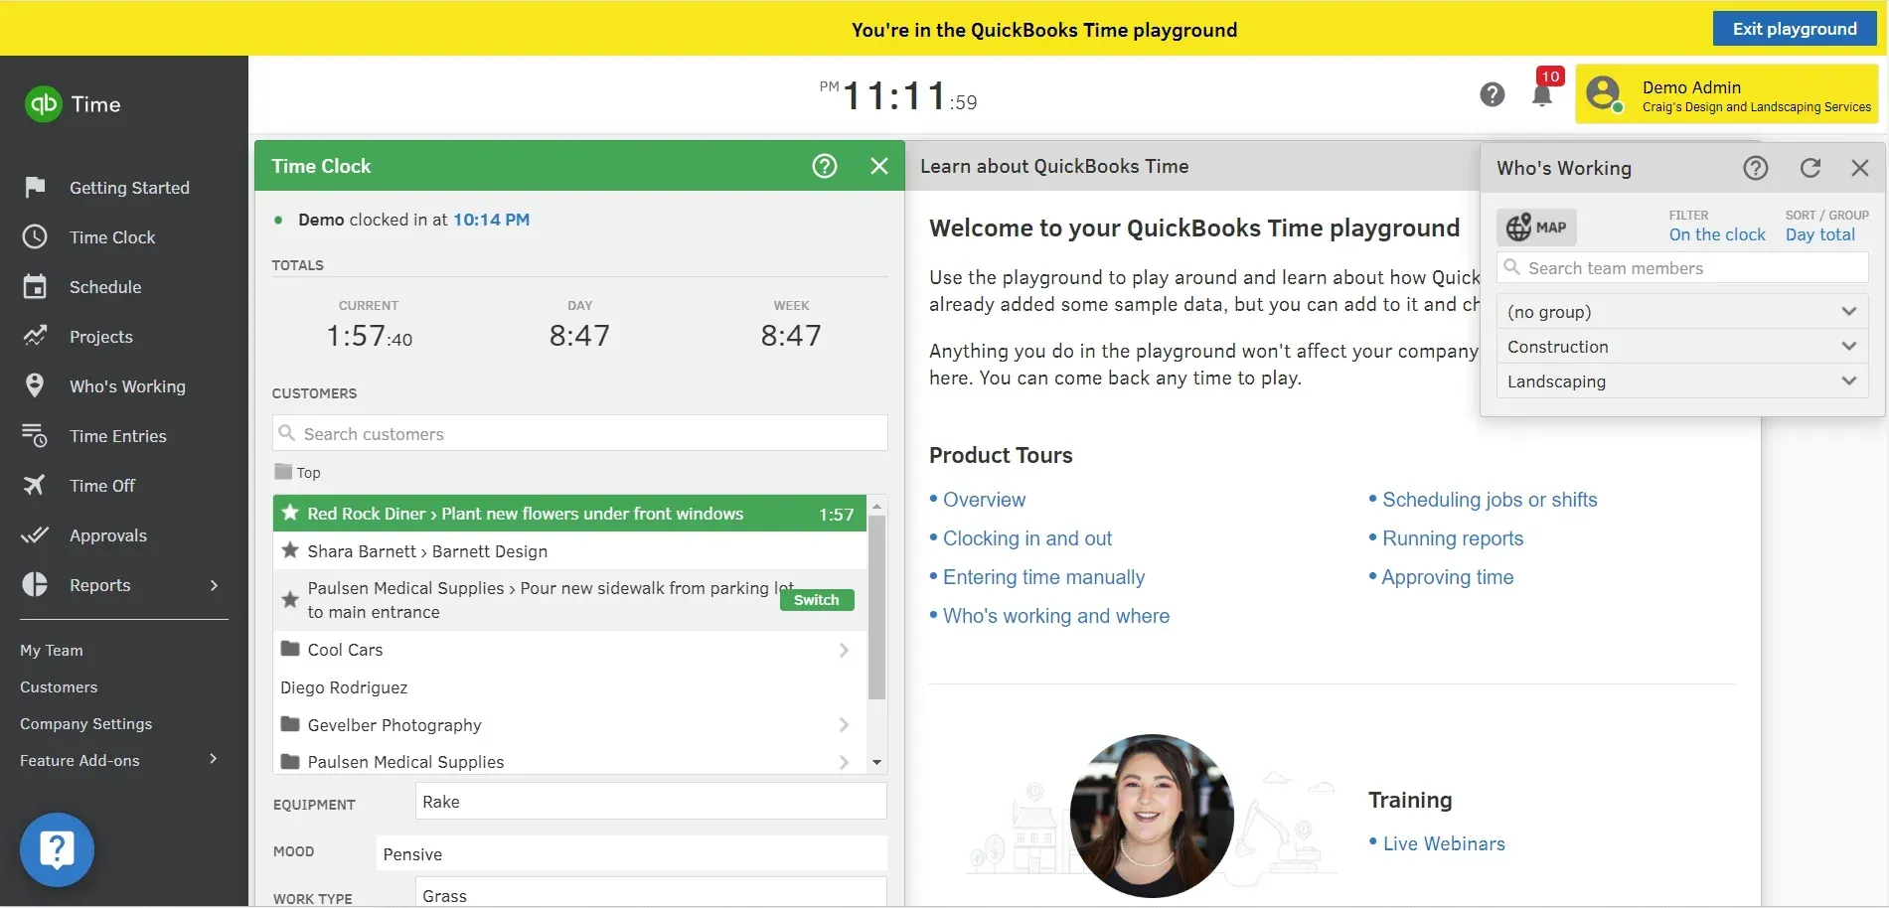Click the customer list scrollbar thumb

pyautogui.click(x=876, y=608)
